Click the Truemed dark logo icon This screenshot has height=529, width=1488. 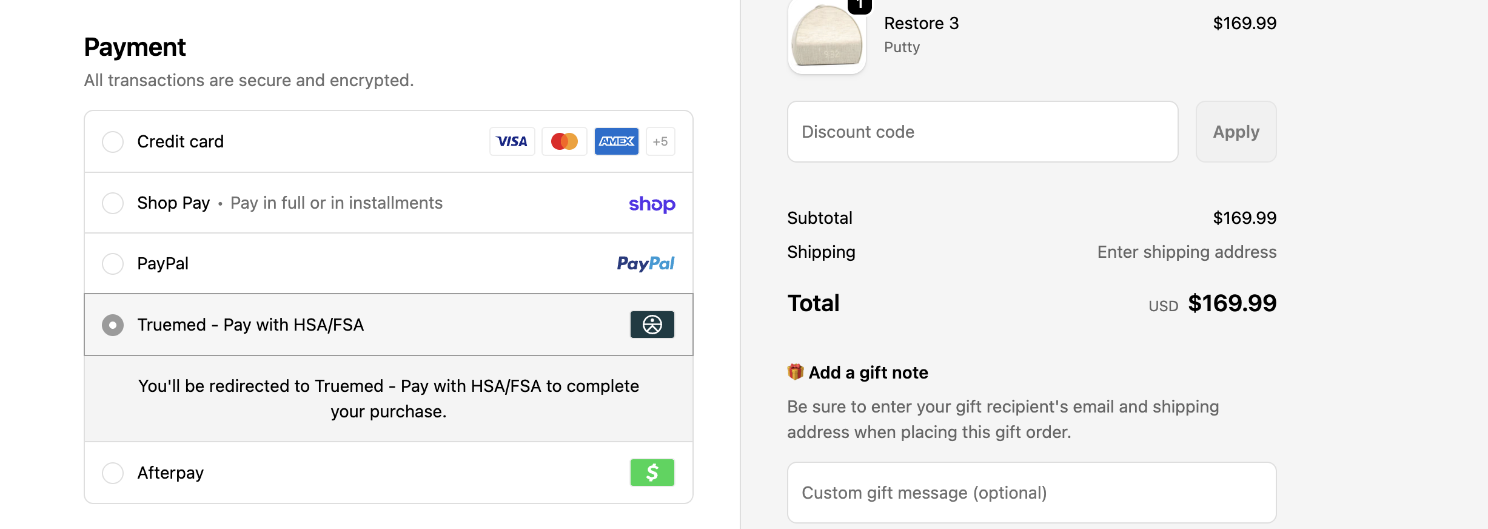(x=652, y=325)
